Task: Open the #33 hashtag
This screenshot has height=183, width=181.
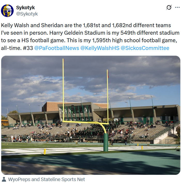Action: click(x=28, y=48)
